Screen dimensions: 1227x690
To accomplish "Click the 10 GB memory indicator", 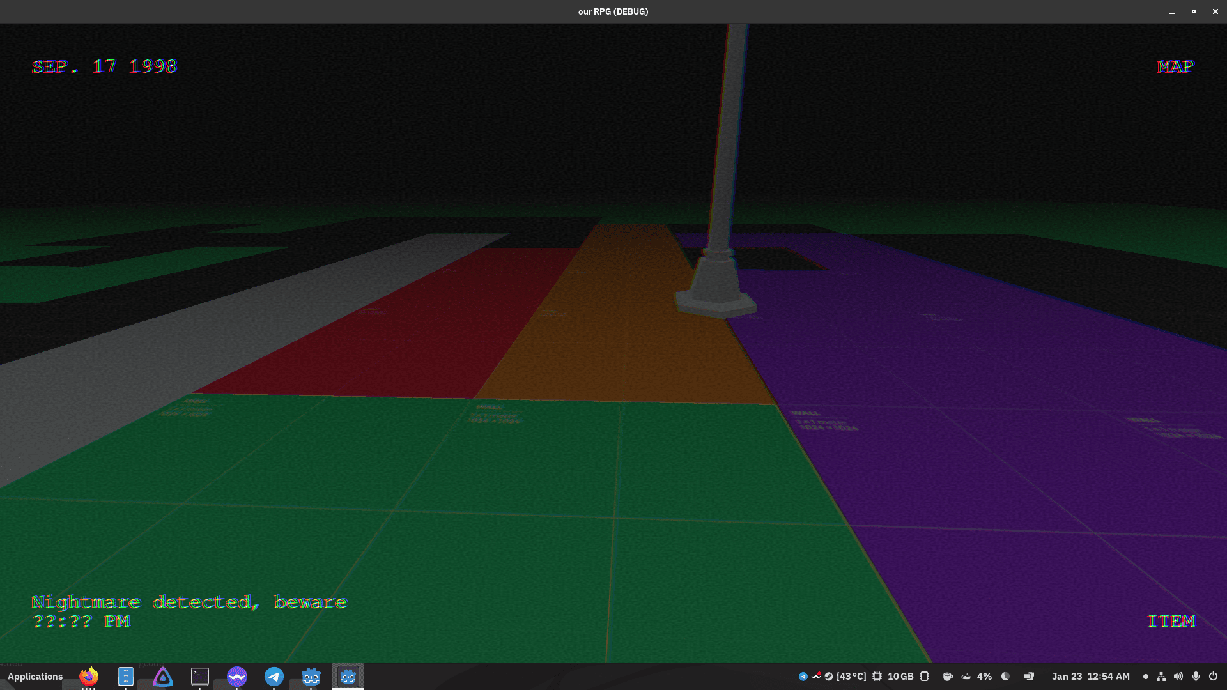I will (900, 677).
